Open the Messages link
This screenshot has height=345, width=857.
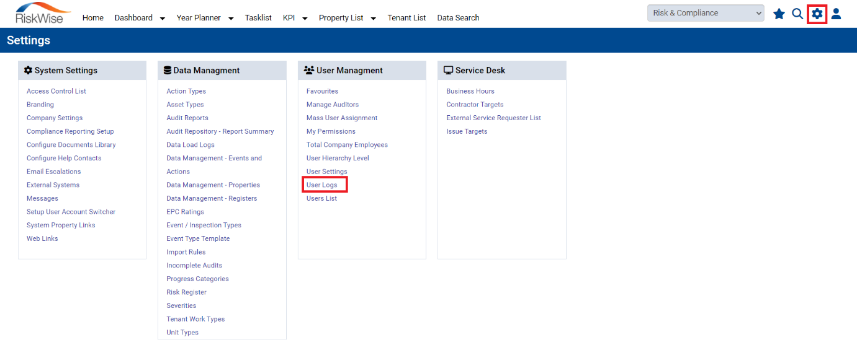point(42,198)
